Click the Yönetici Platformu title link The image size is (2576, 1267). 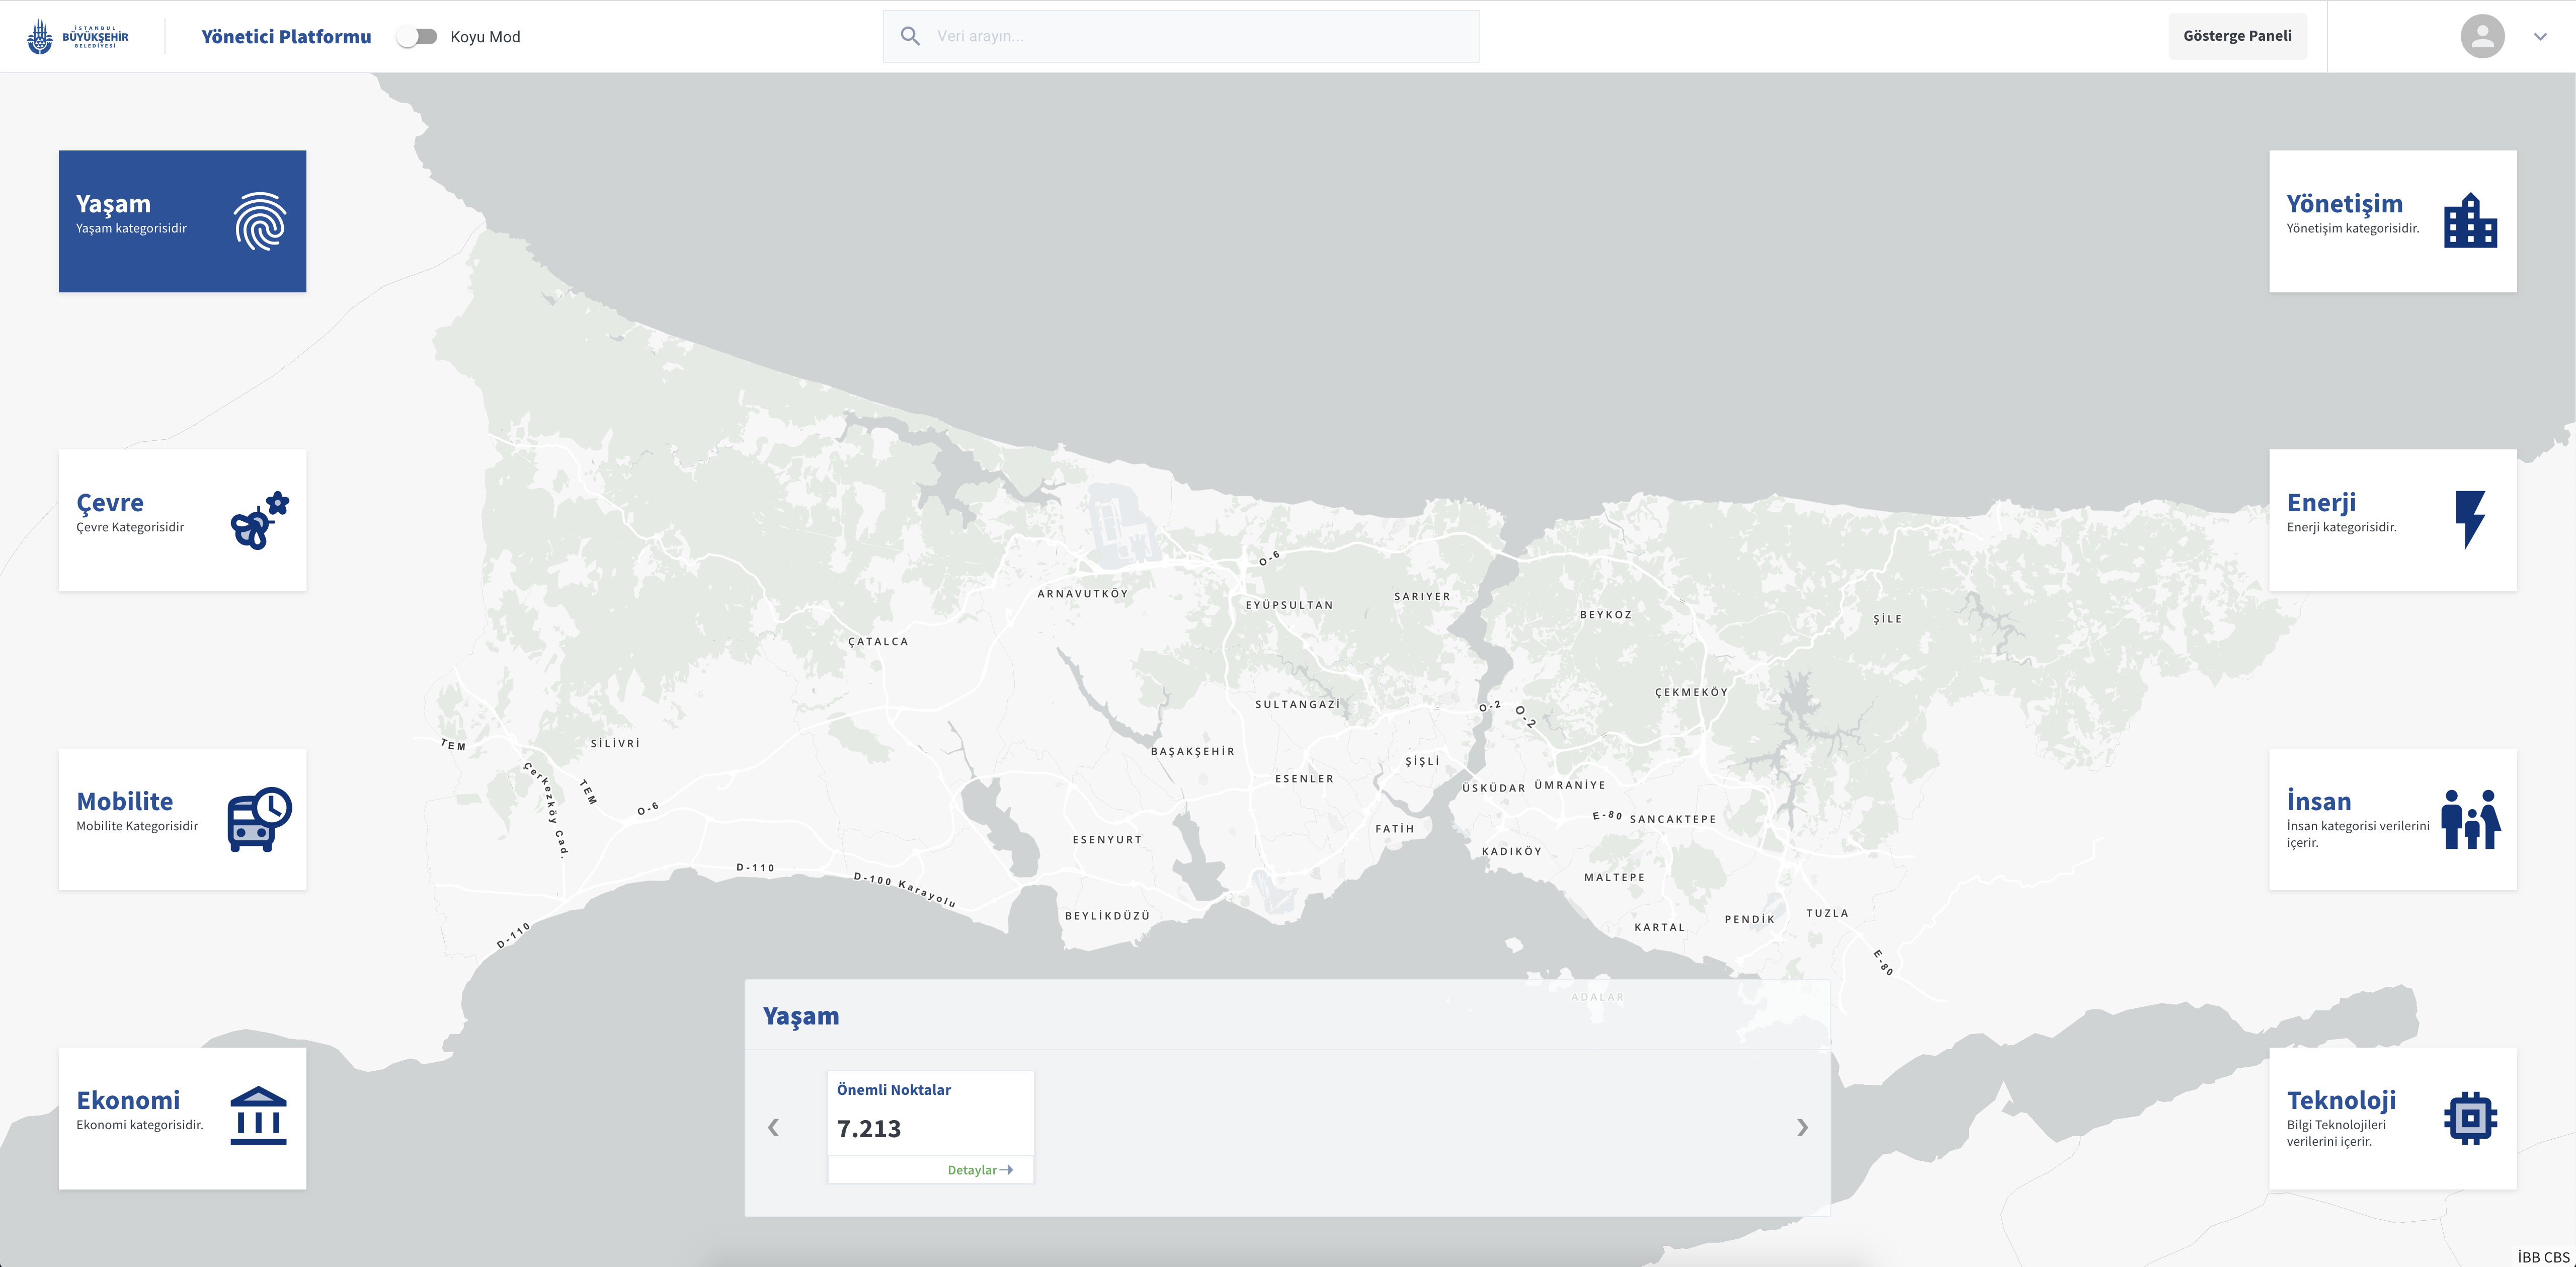(x=286, y=37)
